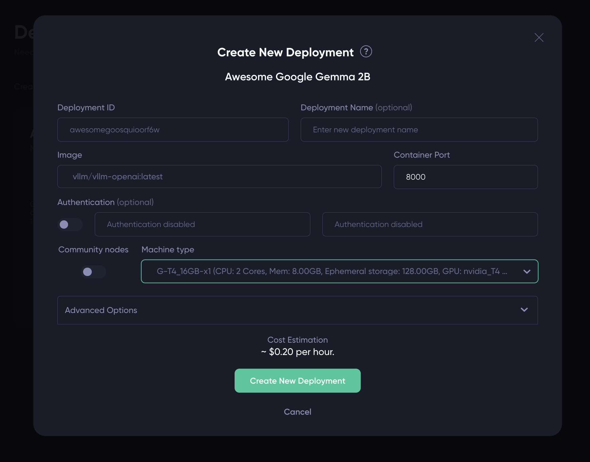Click the $0.20 per hour cost text
This screenshot has height=462, width=590.
(297, 352)
